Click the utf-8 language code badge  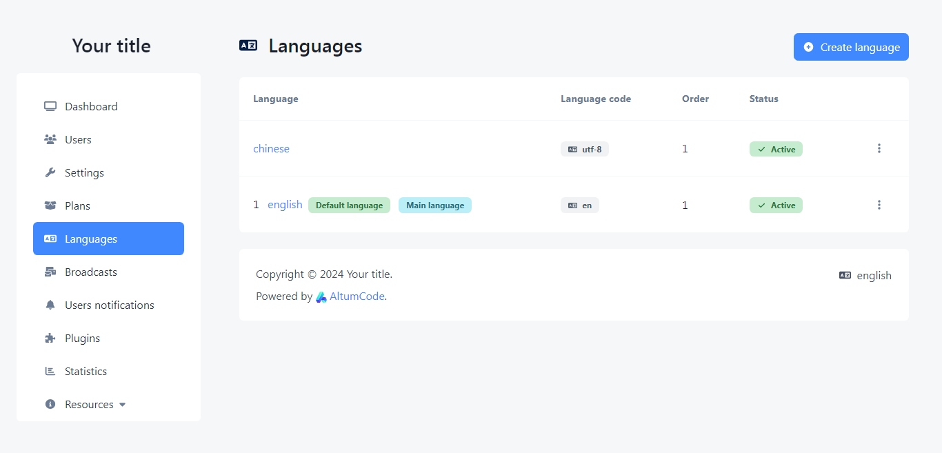click(x=584, y=149)
